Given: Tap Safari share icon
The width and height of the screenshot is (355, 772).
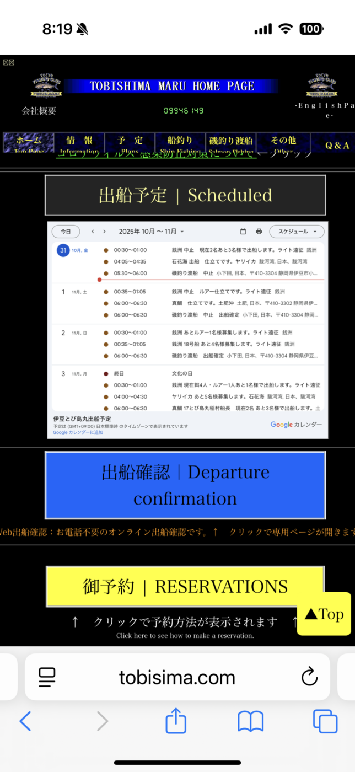Looking at the screenshot, I should tap(176, 721).
